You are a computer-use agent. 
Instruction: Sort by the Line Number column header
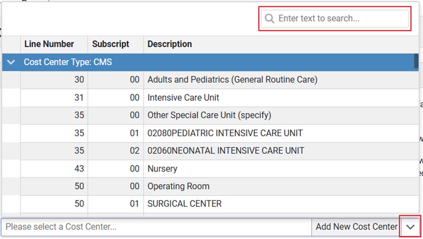tap(49, 44)
